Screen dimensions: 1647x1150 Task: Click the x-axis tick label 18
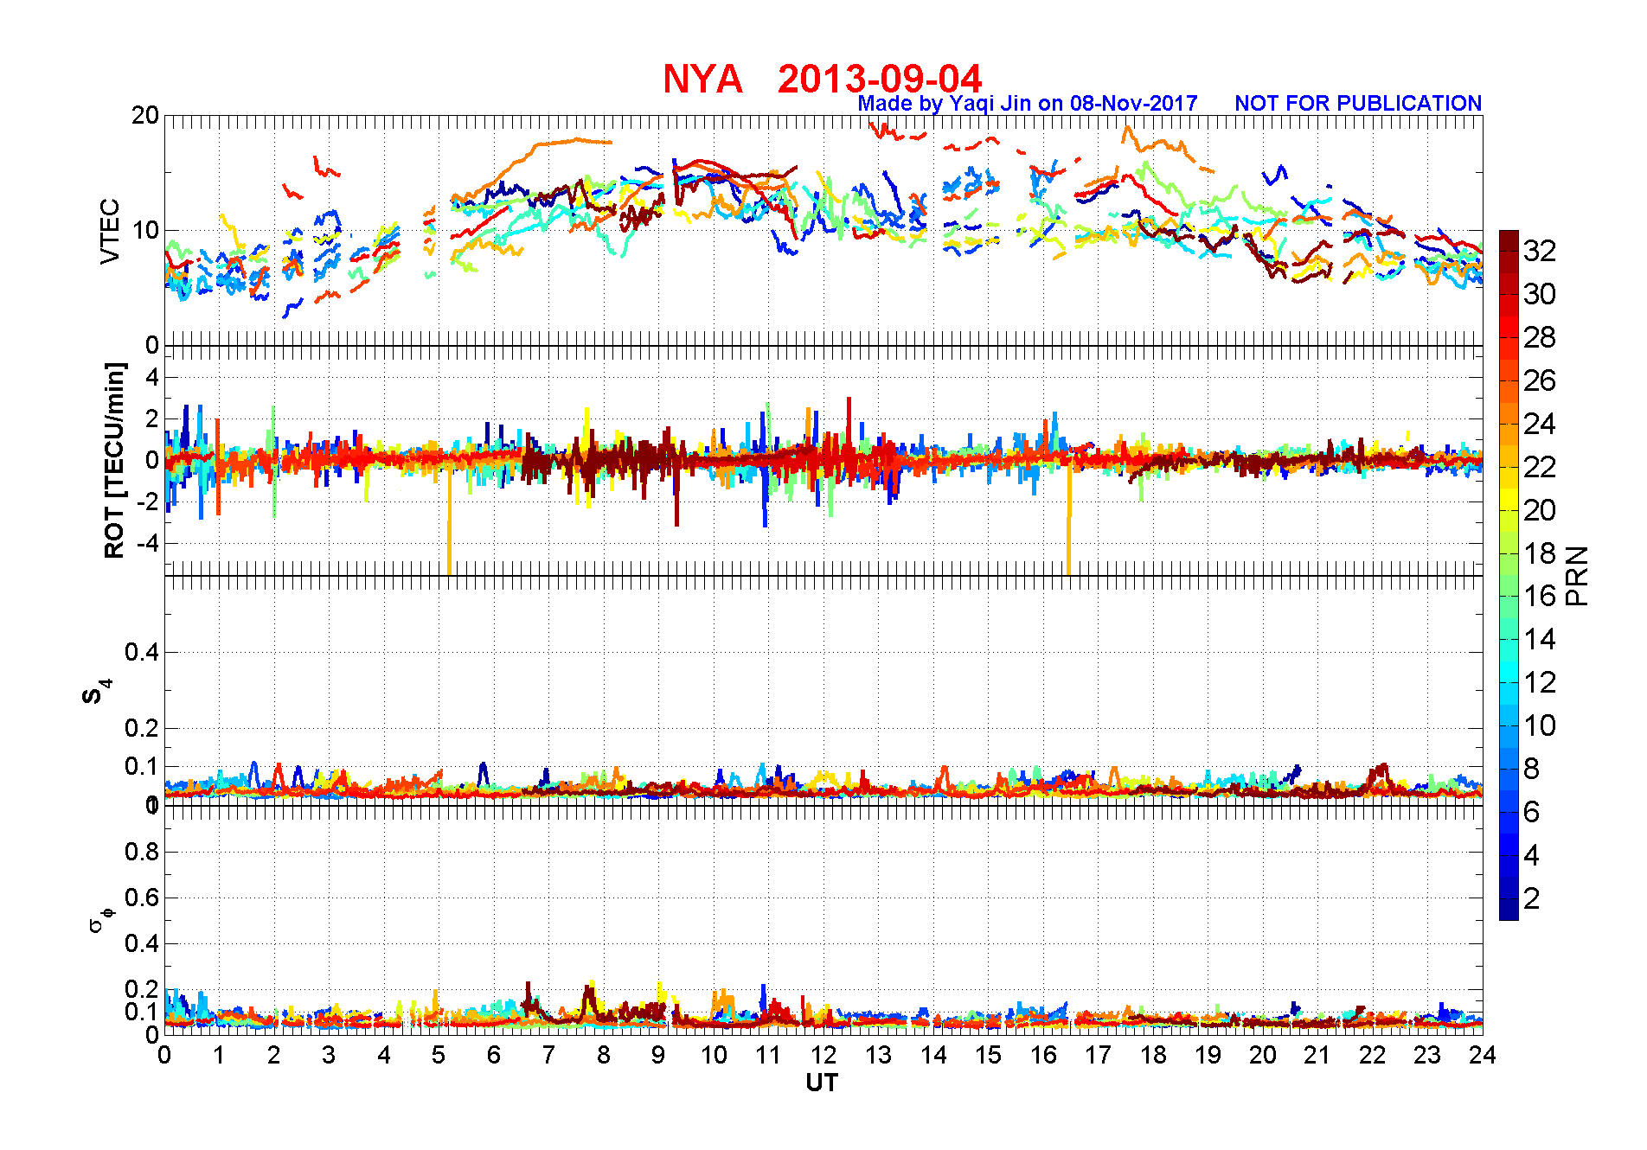(x=1152, y=1055)
